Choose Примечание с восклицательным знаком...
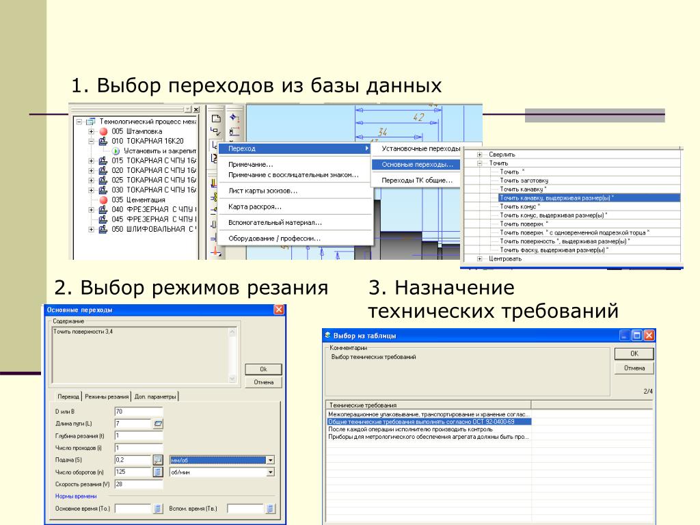The width and height of the screenshot is (700, 525). point(293,174)
